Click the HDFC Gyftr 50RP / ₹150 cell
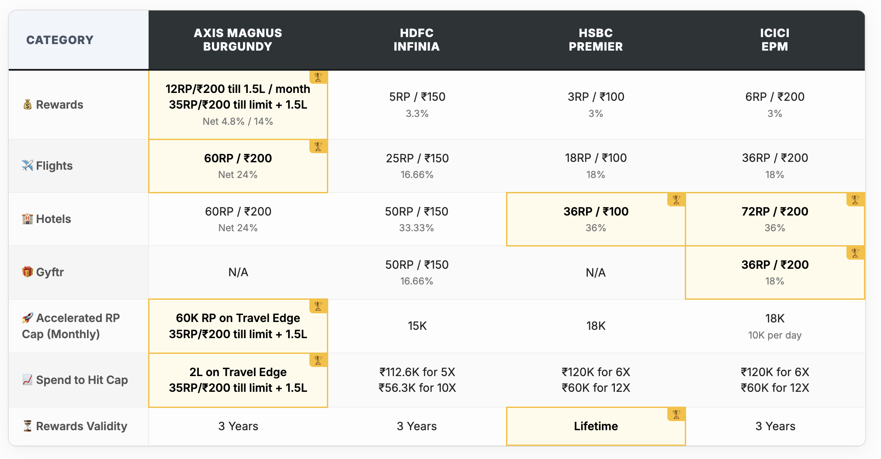 [x=416, y=272]
